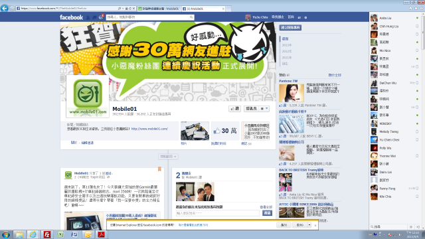Click the left button in IE password bar
The height and width of the screenshot is (239, 425).
click(x=284, y=225)
